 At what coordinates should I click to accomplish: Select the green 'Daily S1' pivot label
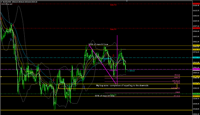113,95
